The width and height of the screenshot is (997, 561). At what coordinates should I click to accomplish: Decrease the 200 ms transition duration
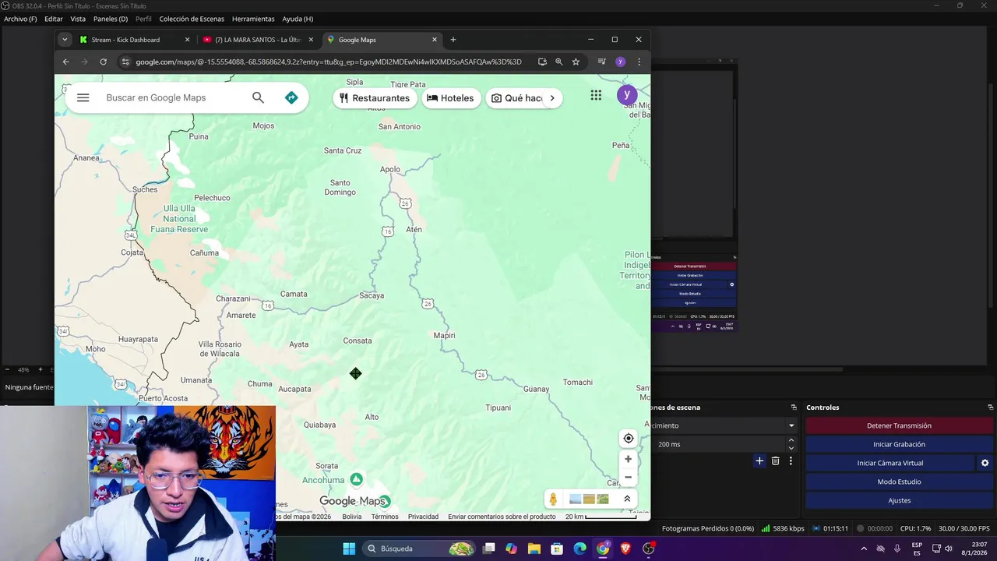tap(791, 448)
